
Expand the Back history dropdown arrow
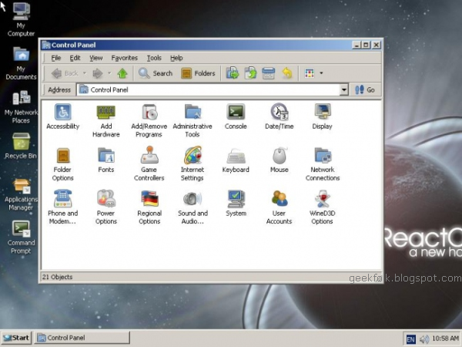click(x=85, y=73)
